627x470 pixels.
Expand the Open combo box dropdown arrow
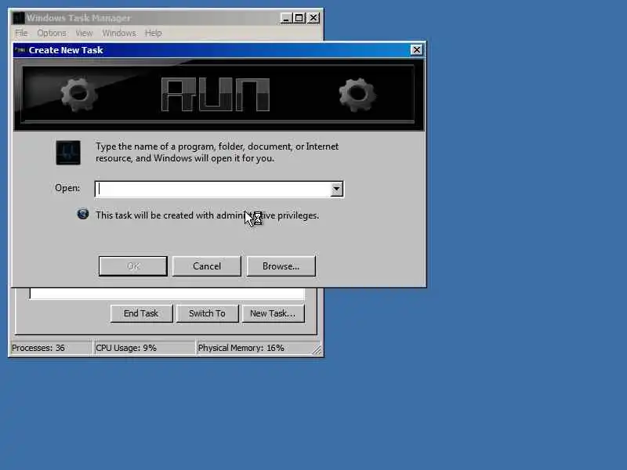pyautogui.click(x=337, y=189)
